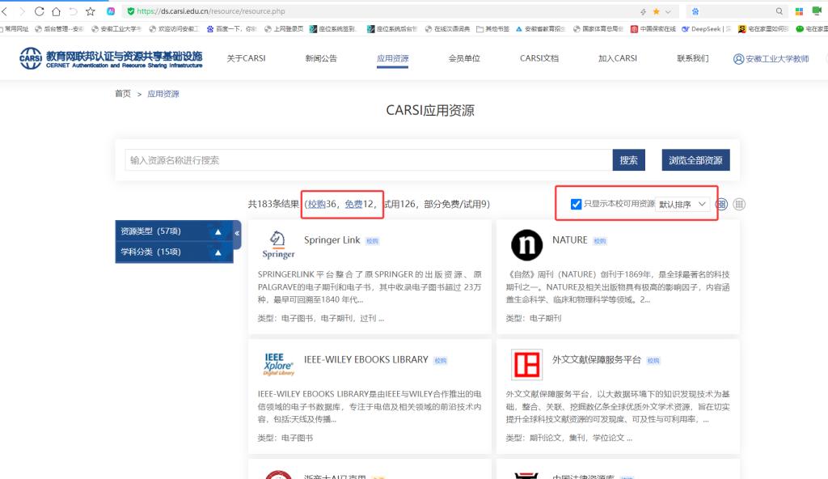Click the Springer Link logo

pos(278,244)
